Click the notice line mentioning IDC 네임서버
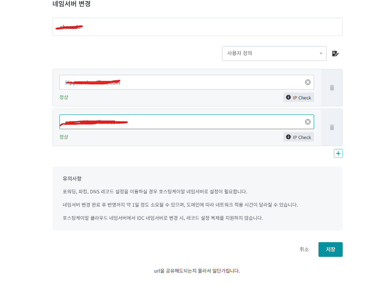Viewport: 387px width, 284px height. [x=163, y=218]
